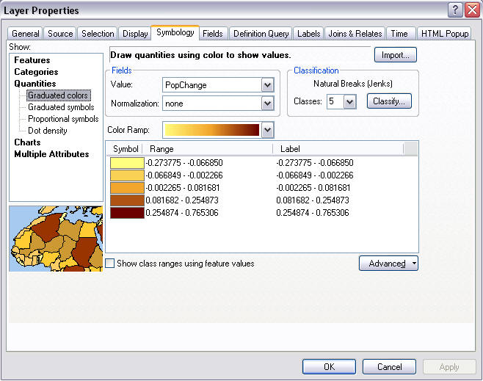Enable Show class ranges using feature values
Image resolution: width=483 pixels, height=381 pixels.
[x=110, y=264]
